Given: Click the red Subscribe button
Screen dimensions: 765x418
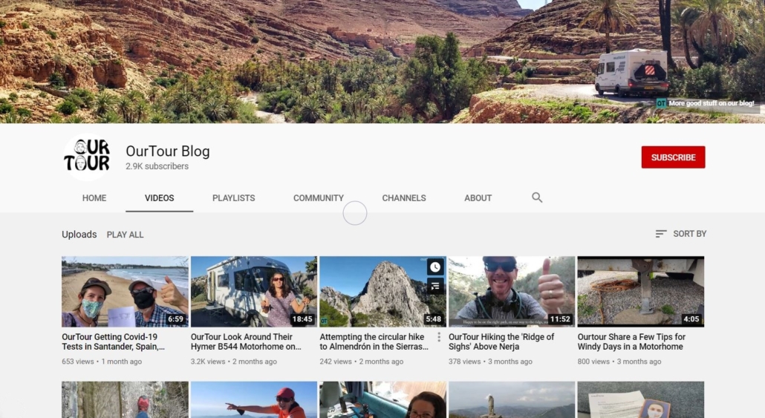Looking at the screenshot, I should coord(673,157).
